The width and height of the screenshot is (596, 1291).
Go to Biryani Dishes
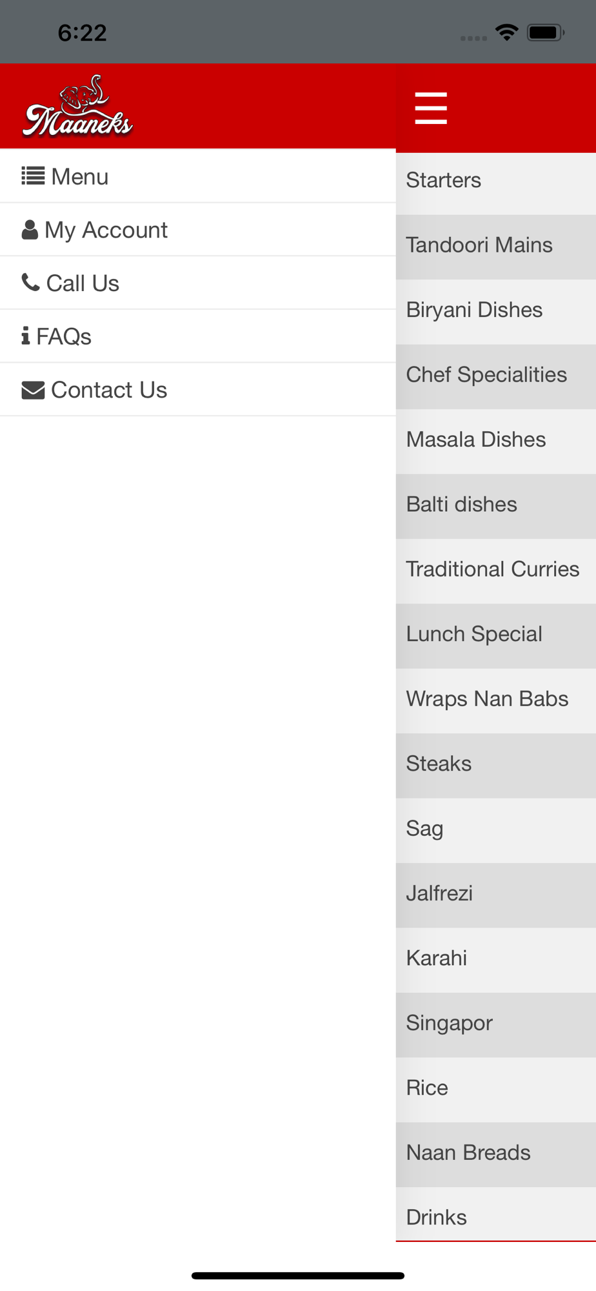(474, 310)
